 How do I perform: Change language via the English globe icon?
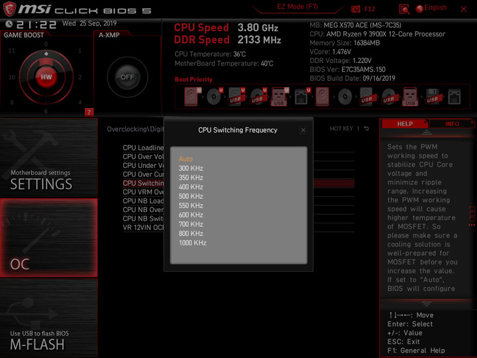click(419, 9)
